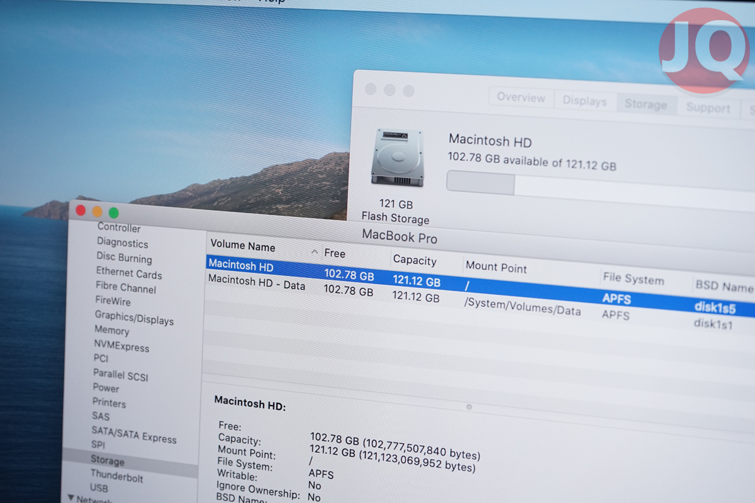
Task: Click the 'Mount Point:' label in the details pane
Action: [247, 452]
